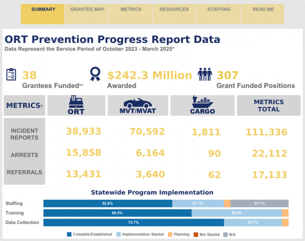Screen dimensions: 305x241
Task: Click the Metrics Total column header
Action: (268, 105)
